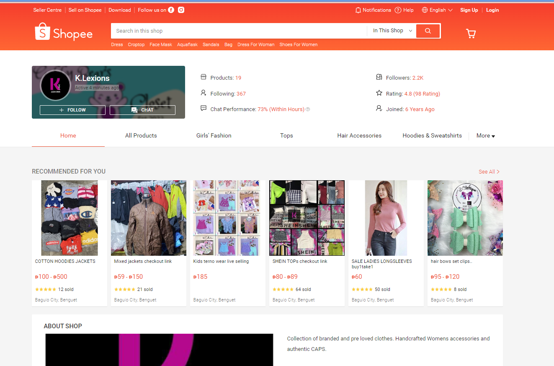Click the Joined 6 Years Ago value
This screenshot has height=366, width=554.
pos(420,109)
